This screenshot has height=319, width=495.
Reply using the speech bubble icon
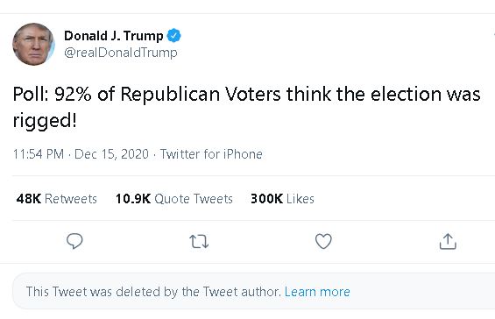[x=74, y=241]
